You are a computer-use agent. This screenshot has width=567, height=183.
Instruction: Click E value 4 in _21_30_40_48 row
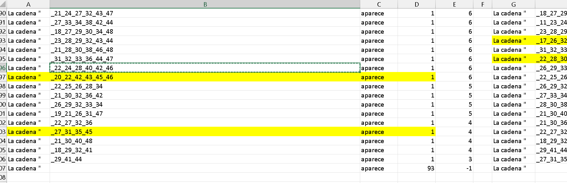coord(454,141)
